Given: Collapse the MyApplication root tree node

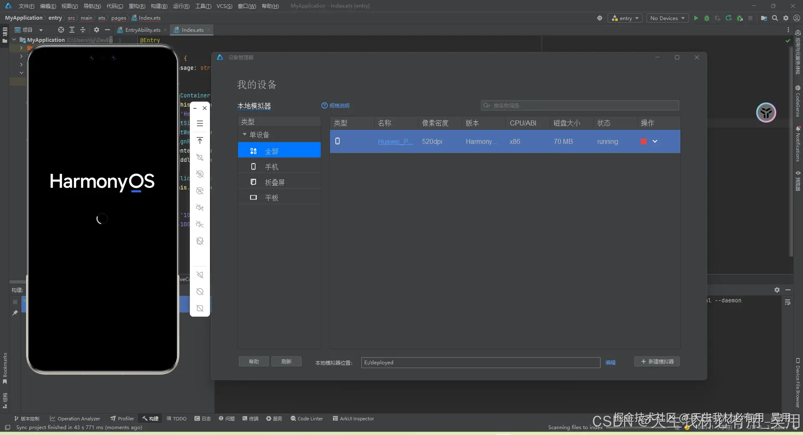Looking at the screenshot, I should 14,40.
